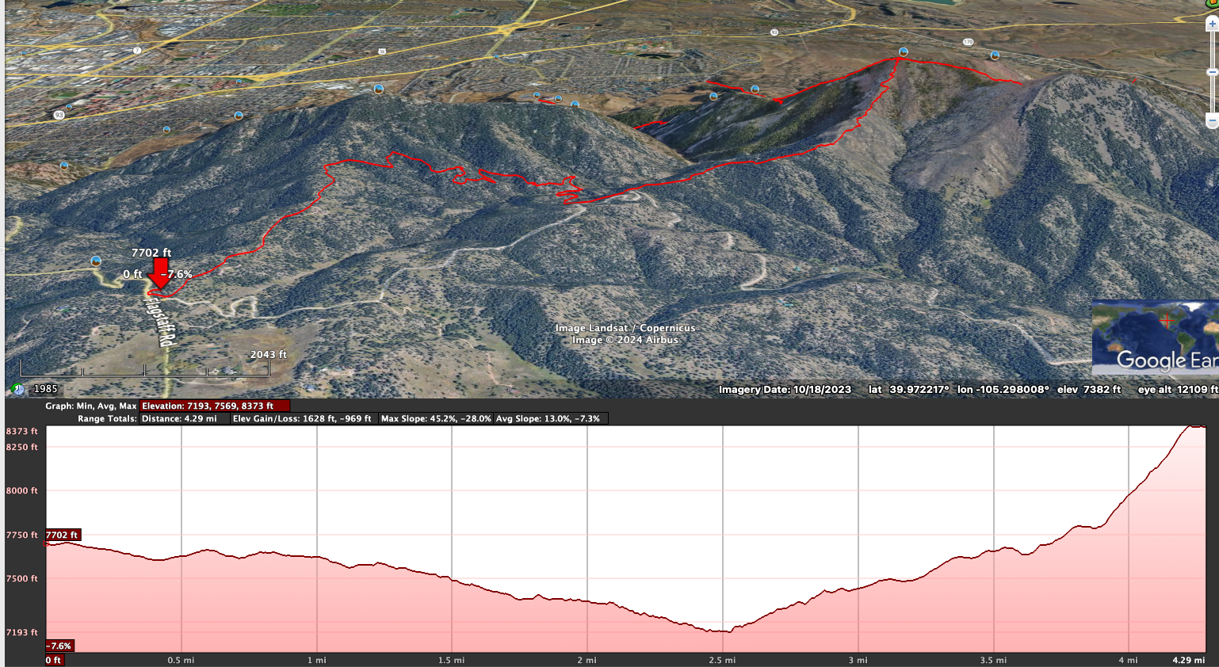Open the historical imagery clock icon
Viewport: 1219px width, 667px height.
pos(18,389)
